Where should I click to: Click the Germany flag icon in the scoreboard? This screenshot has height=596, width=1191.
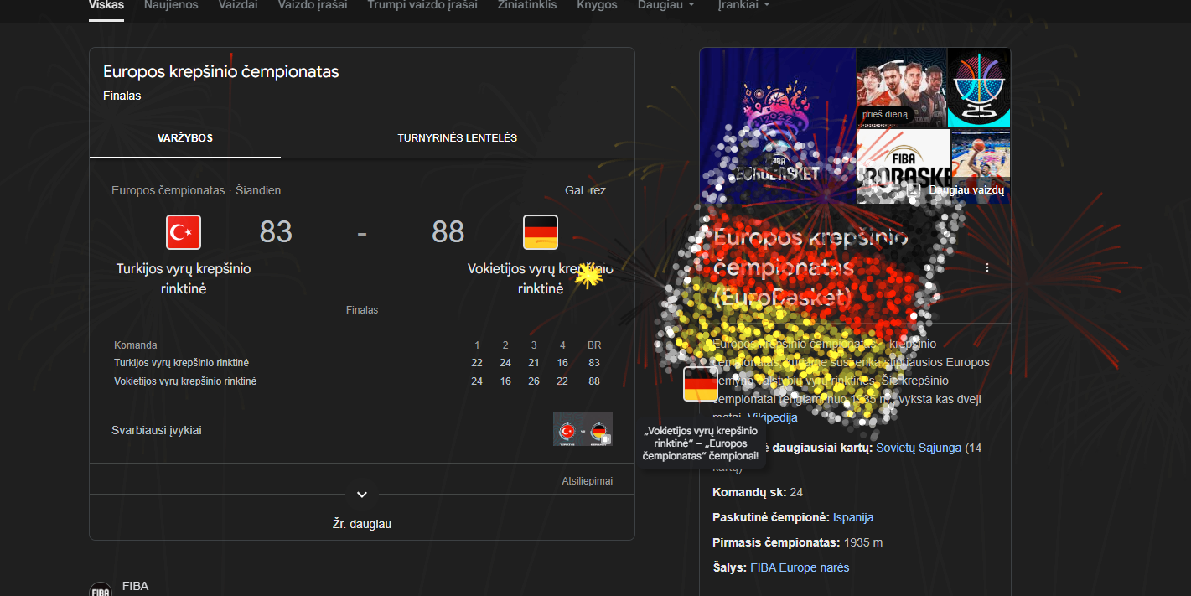click(x=541, y=232)
